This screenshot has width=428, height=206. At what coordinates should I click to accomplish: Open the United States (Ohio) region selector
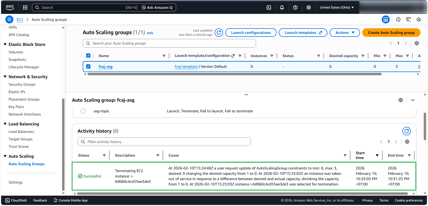pyautogui.click(x=337, y=7)
